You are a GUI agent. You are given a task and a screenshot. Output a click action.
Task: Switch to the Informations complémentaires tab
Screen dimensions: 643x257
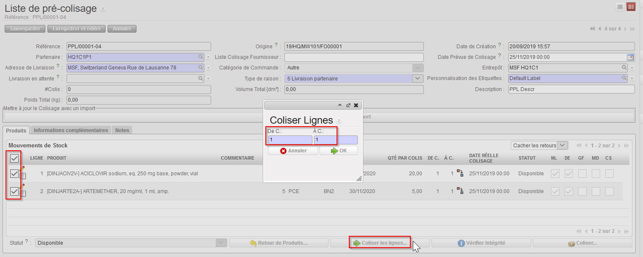click(x=71, y=130)
